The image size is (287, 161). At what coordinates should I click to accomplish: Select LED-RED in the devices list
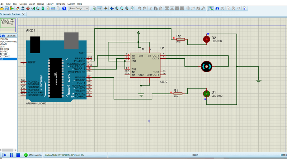(x=4, y=52)
